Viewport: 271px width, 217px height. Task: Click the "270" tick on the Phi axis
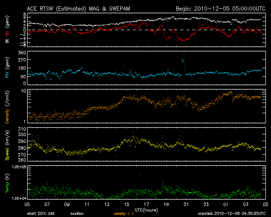[x=22, y=60]
